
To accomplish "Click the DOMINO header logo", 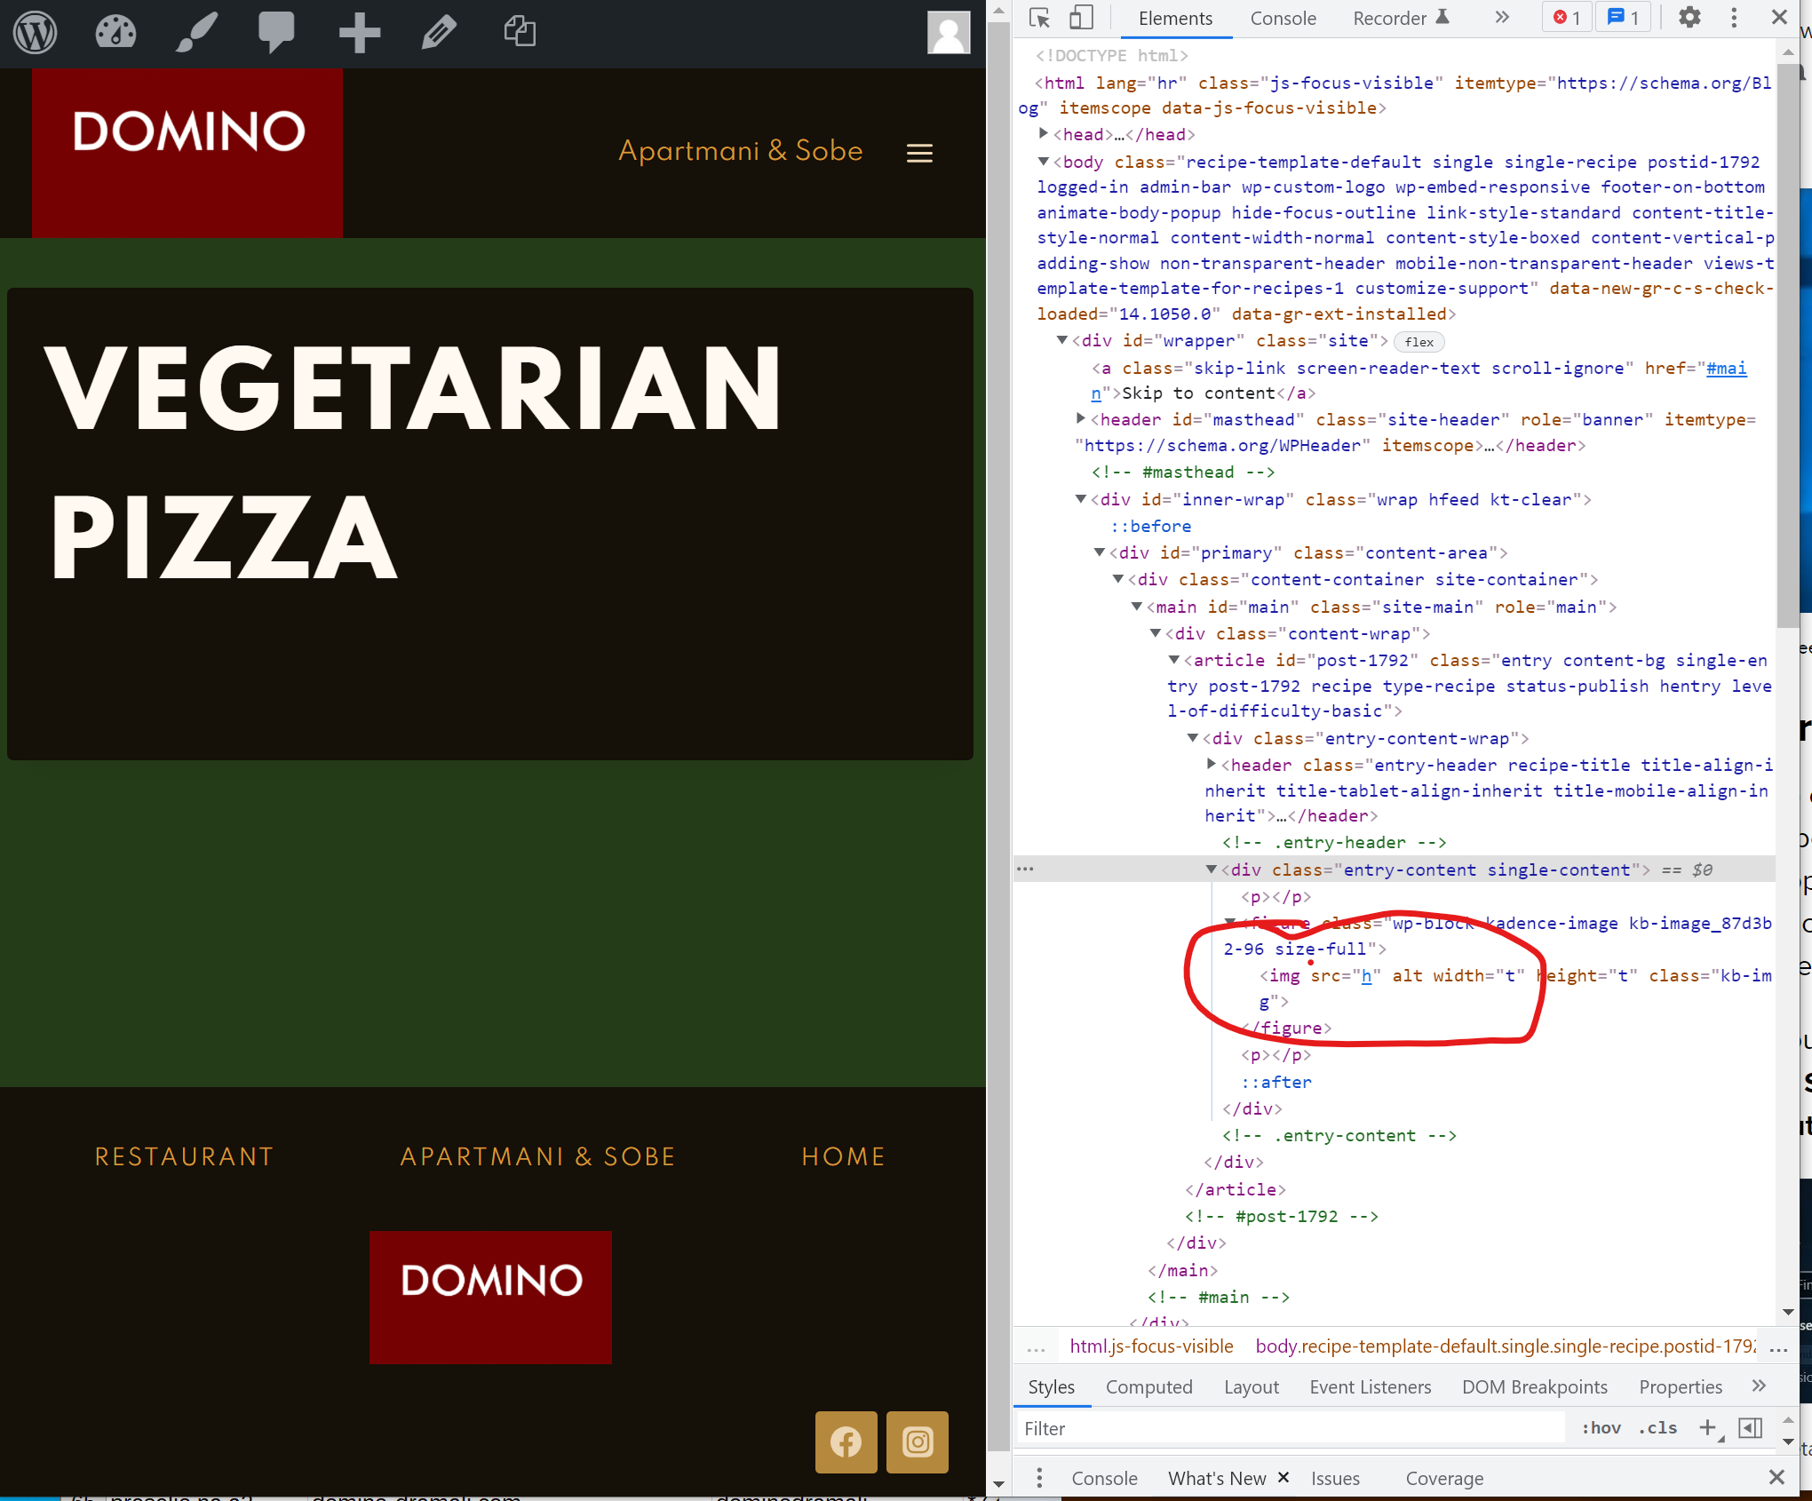I will pos(187,153).
